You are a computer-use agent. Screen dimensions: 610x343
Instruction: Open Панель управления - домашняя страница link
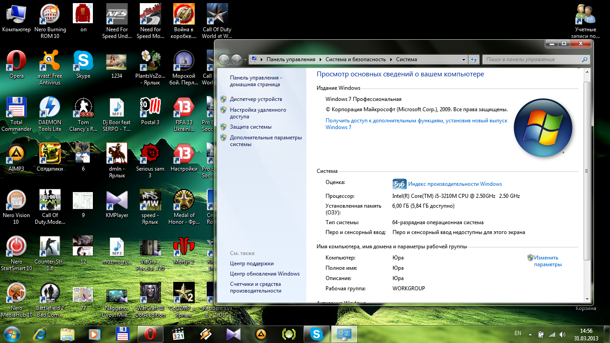point(256,81)
